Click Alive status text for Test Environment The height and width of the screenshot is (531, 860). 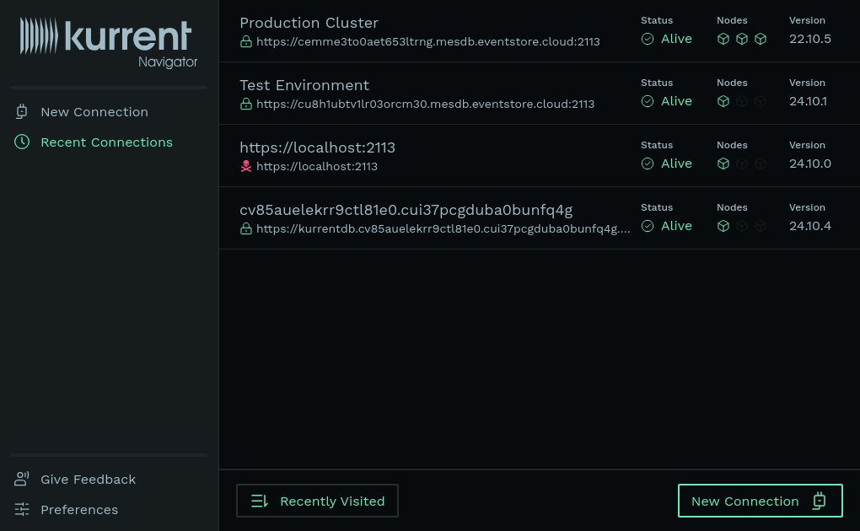coord(676,101)
